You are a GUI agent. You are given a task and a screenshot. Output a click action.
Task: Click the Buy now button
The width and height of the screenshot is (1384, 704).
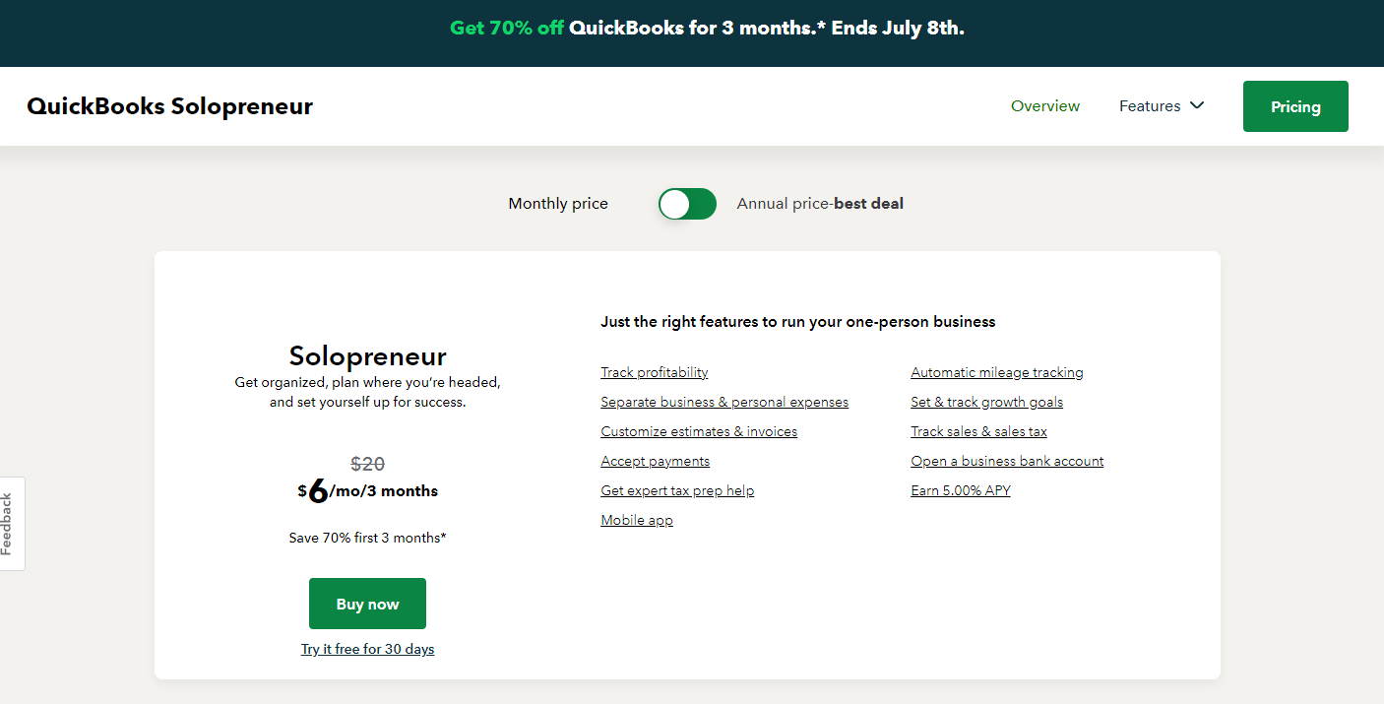tap(367, 604)
